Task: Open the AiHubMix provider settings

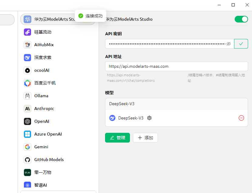Action: [x=58, y=45]
